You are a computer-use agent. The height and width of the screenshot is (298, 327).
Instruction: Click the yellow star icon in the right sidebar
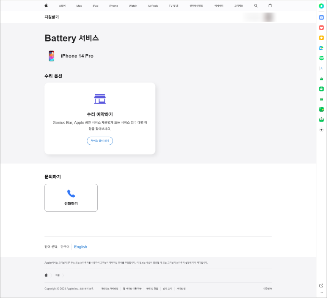pyautogui.click(x=322, y=38)
